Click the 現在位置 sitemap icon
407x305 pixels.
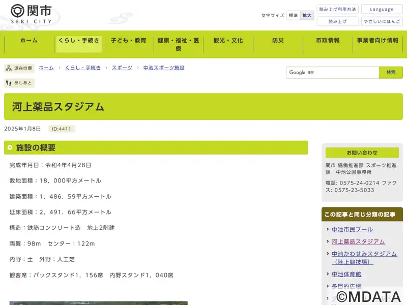point(9,68)
